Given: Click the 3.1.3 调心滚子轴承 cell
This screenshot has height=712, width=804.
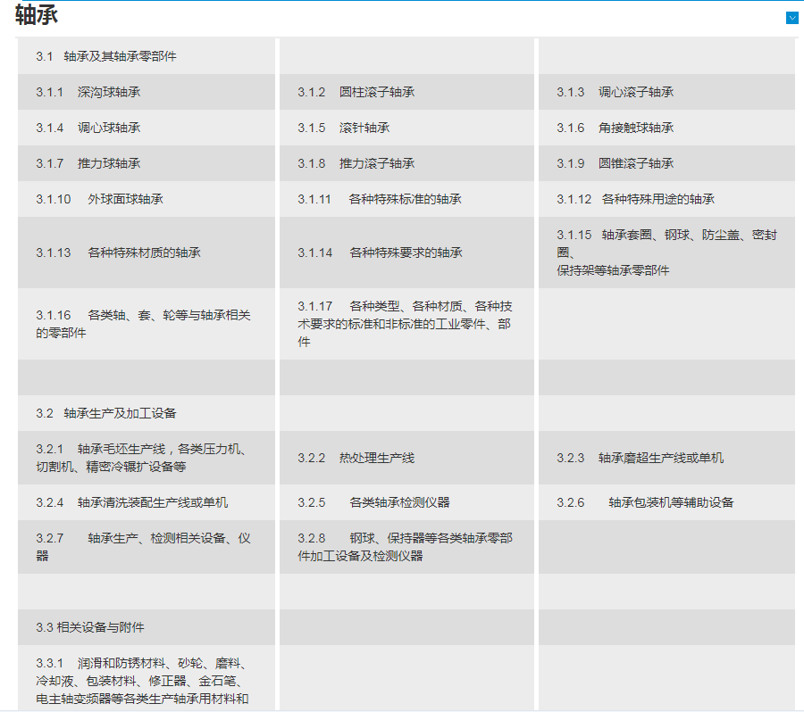Looking at the screenshot, I should click(x=666, y=92).
